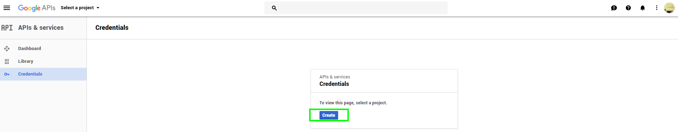This screenshot has width=678, height=132.
Task: Click the Credentials key icon
Action: click(x=7, y=74)
